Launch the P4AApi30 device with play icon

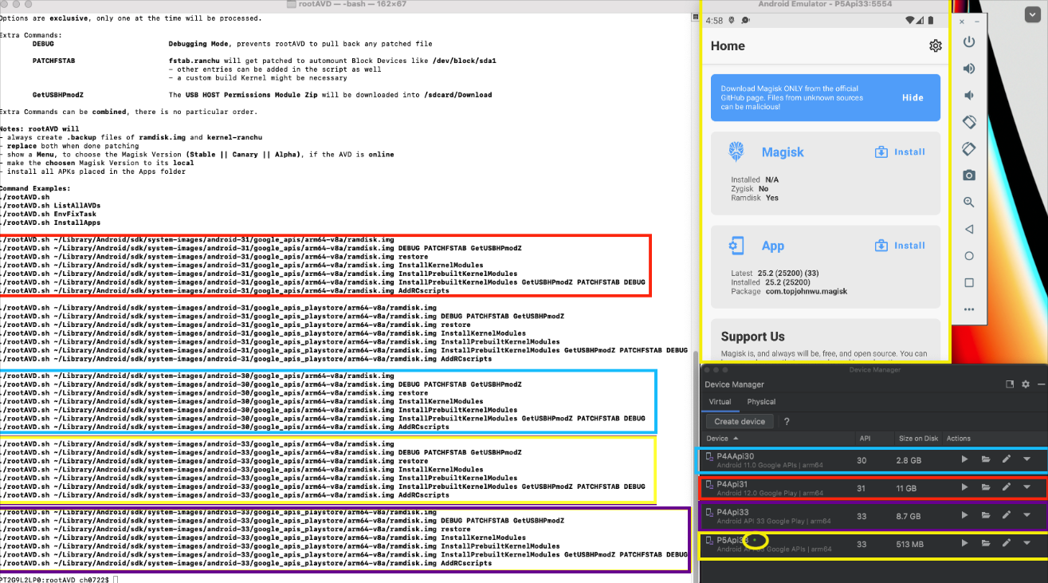(964, 459)
